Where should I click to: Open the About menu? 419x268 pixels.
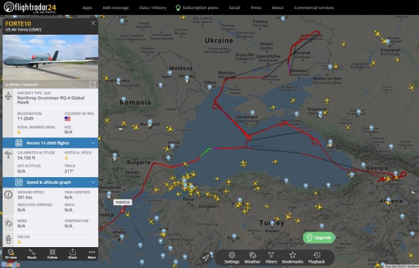coord(278,8)
